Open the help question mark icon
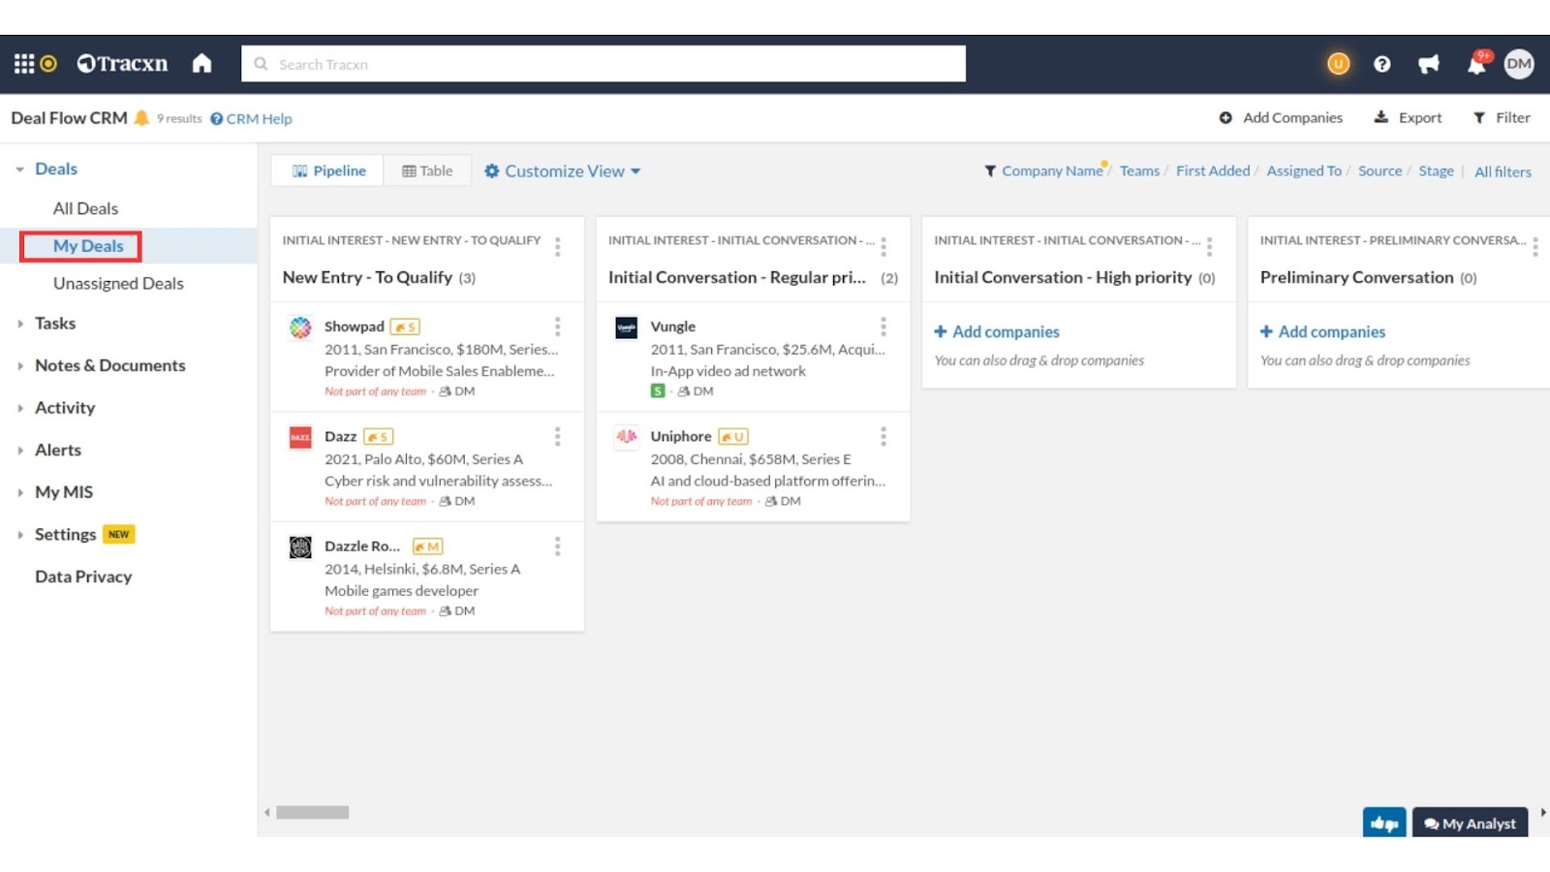The image size is (1550, 872). (x=1381, y=65)
